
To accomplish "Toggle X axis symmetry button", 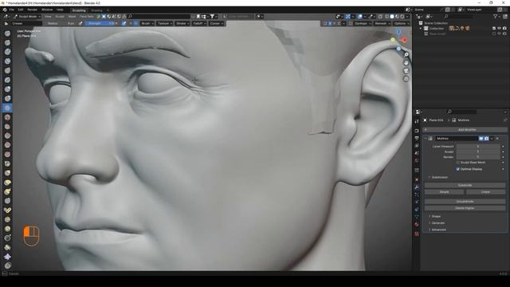I will pyautogui.click(x=330, y=23).
